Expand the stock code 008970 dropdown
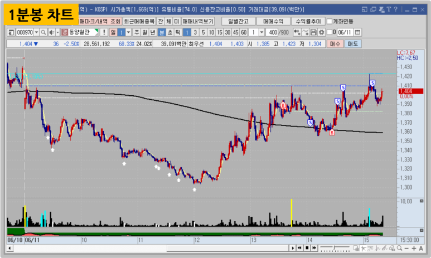431x258 pixels. point(37,32)
